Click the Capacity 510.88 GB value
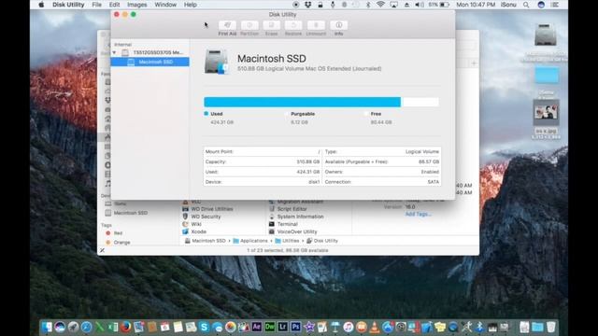Screen dimensions: 598x336 tap(308, 161)
